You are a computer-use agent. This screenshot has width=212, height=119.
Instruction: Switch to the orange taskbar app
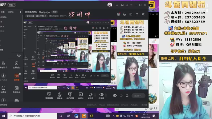[x=84, y=116]
